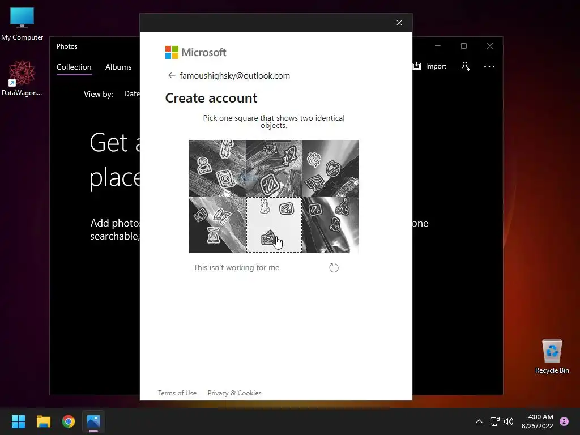This screenshot has width=580, height=435.
Task: Switch to the Albums tab in Photos
Action: coord(118,67)
